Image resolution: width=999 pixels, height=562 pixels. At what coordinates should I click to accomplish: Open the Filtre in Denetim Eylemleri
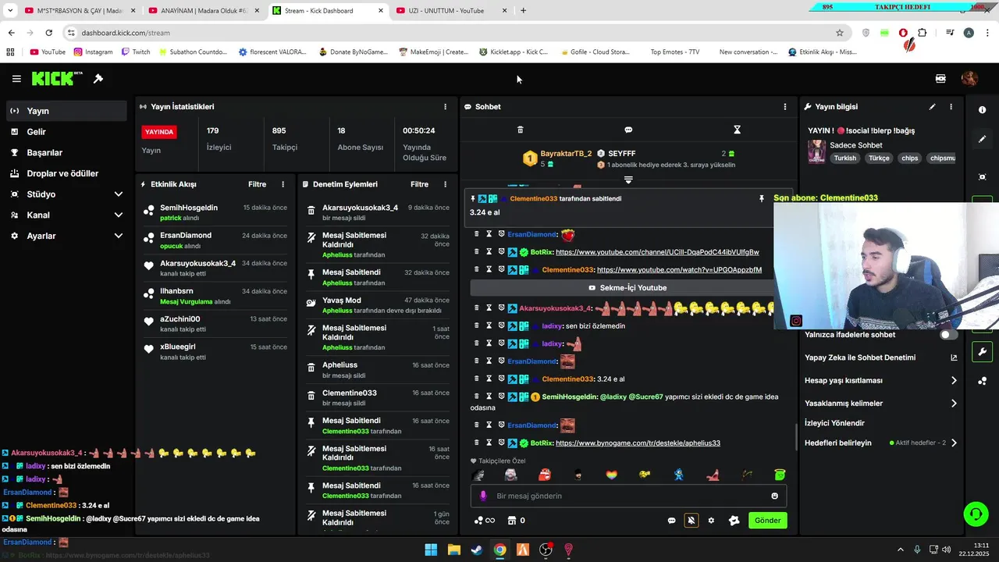coord(420,184)
